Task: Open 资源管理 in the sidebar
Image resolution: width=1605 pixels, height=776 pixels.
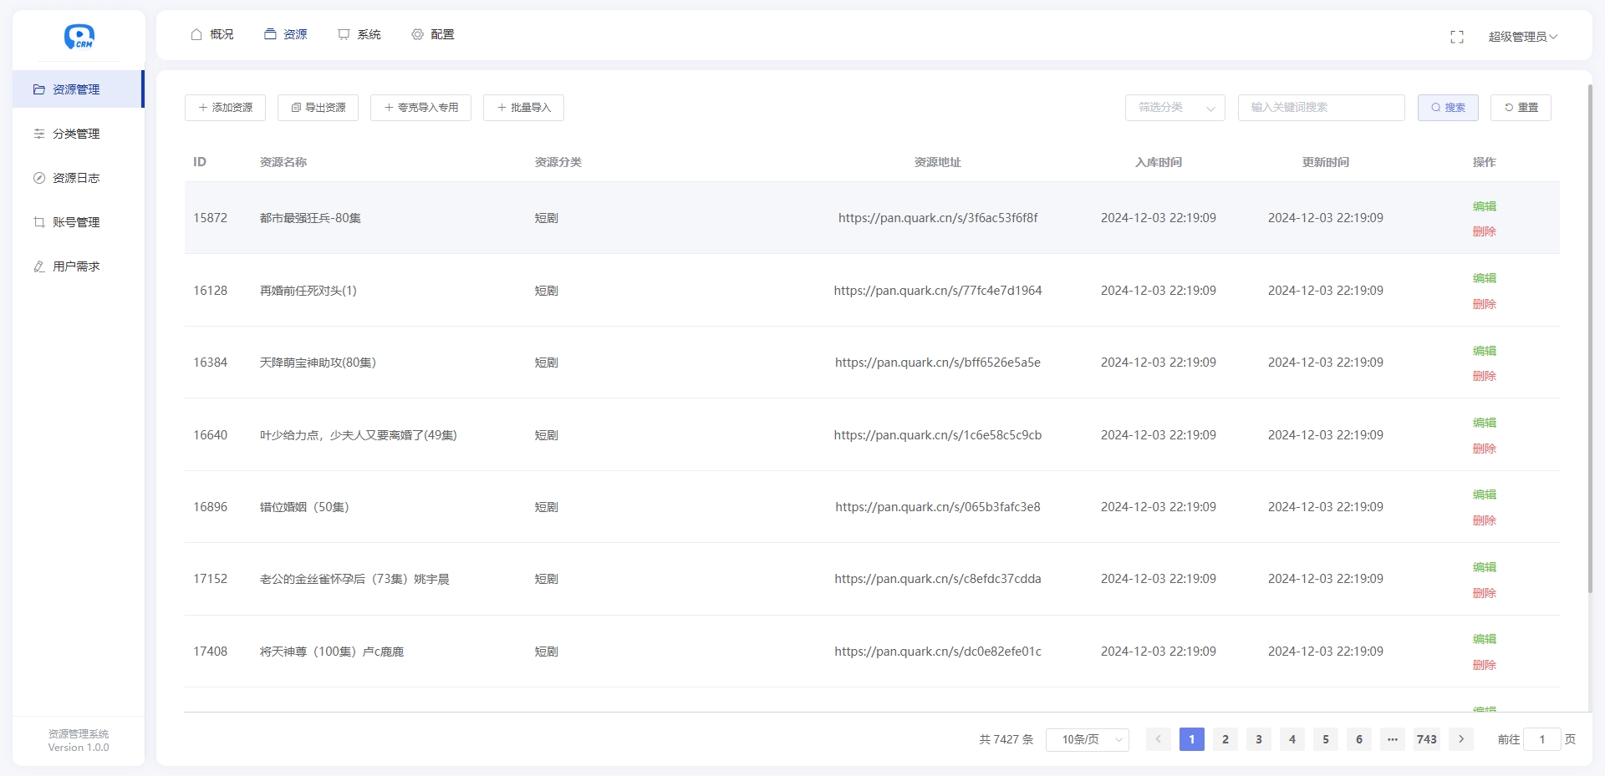Action: tap(76, 89)
